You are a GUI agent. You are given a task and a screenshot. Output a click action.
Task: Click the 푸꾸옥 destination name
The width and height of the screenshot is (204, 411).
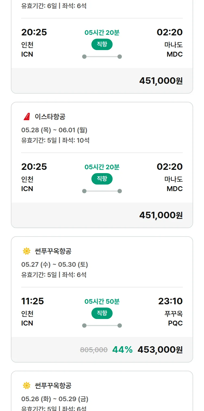tap(174, 314)
